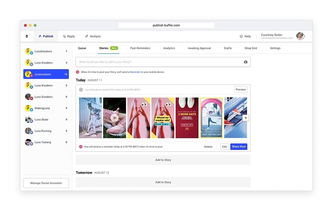Click the Buffer logo icon
Viewport: 333px width, 211px height.
[27, 36]
